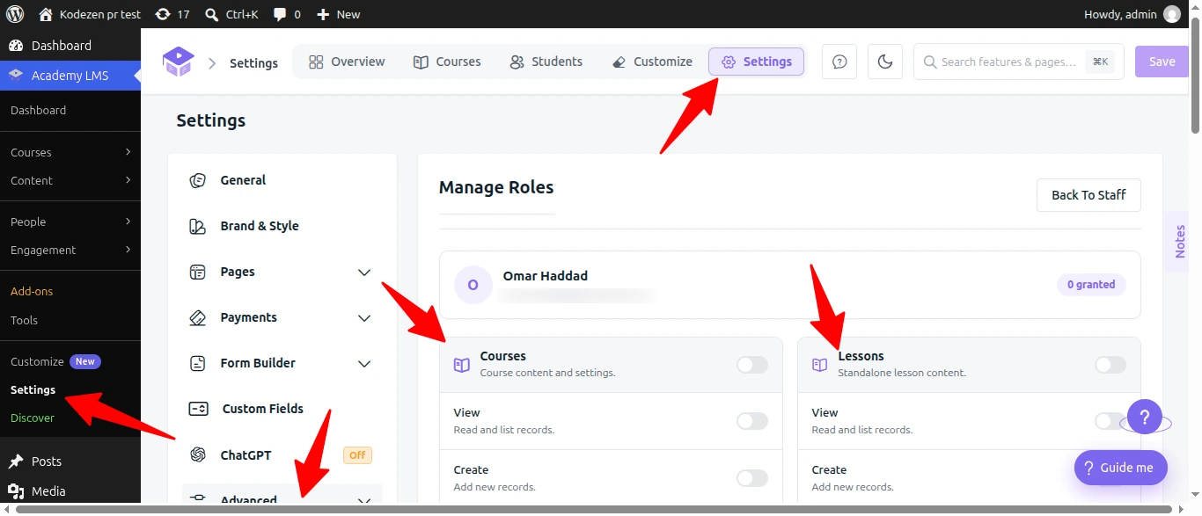The width and height of the screenshot is (1202, 516).
Task: Click the Courses book icon in roles card
Action: [x=462, y=365]
